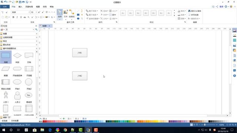Open File Explorer from the taskbar

point(42,130)
